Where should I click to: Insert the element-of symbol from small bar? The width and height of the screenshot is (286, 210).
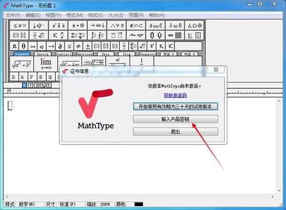(x=42, y=46)
